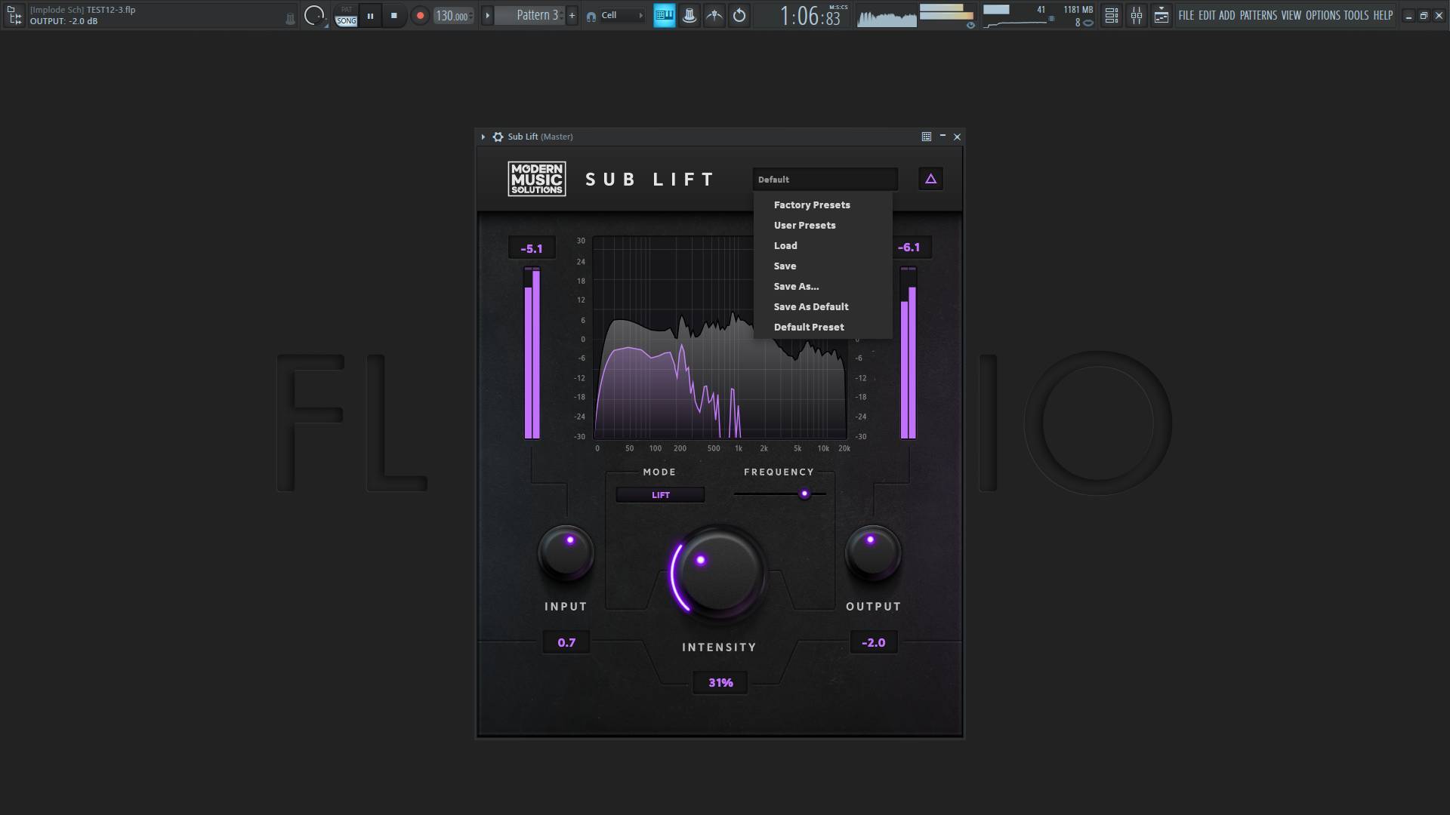
Task: Click the purple triangle logo button
Action: 930,179
